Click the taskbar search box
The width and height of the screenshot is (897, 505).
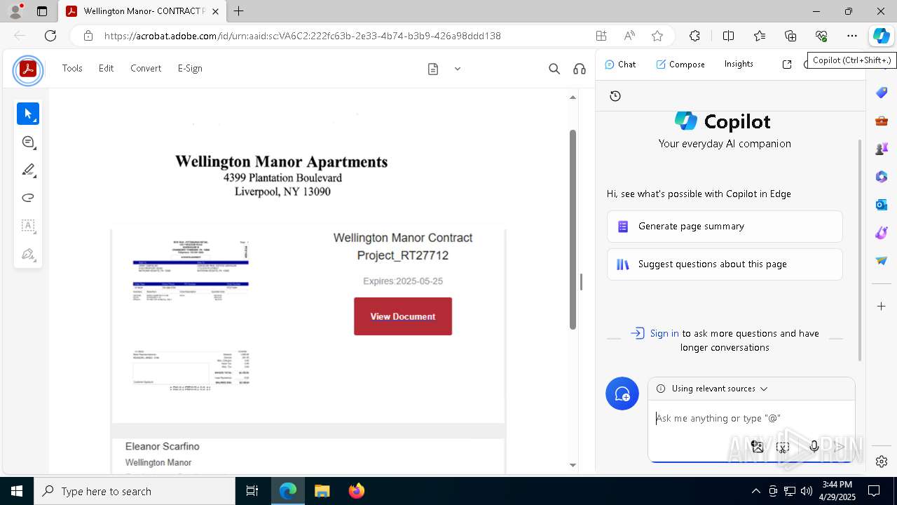pos(135,491)
